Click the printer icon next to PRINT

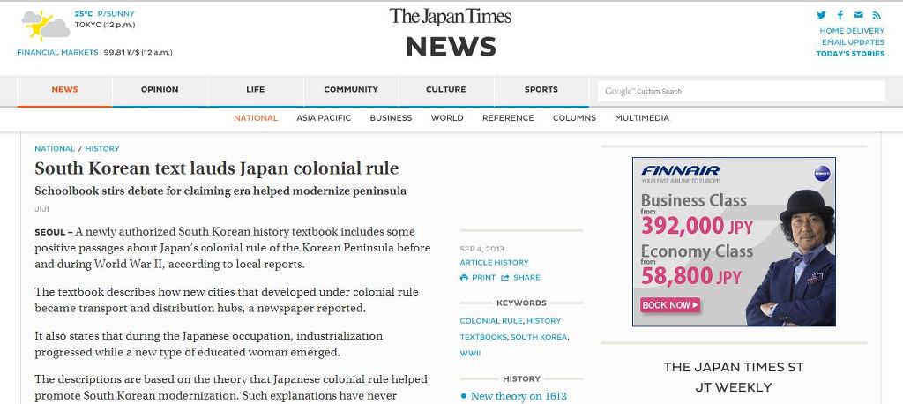point(464,278)
